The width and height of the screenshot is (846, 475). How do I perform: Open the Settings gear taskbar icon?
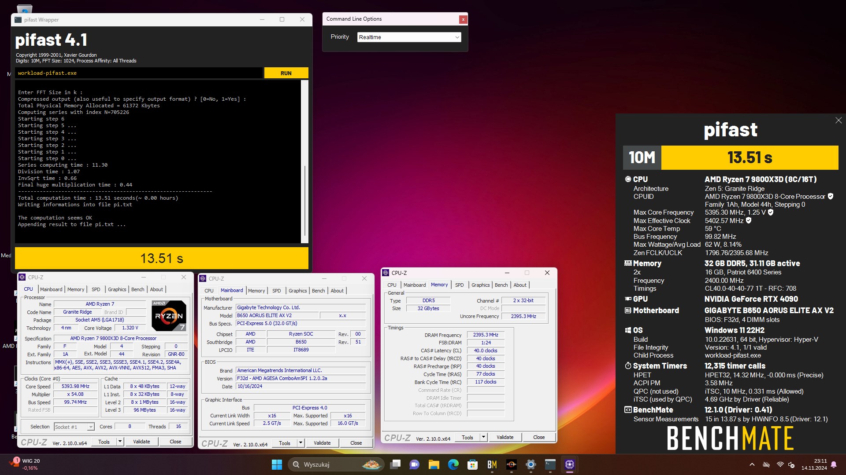pos(531,464)
